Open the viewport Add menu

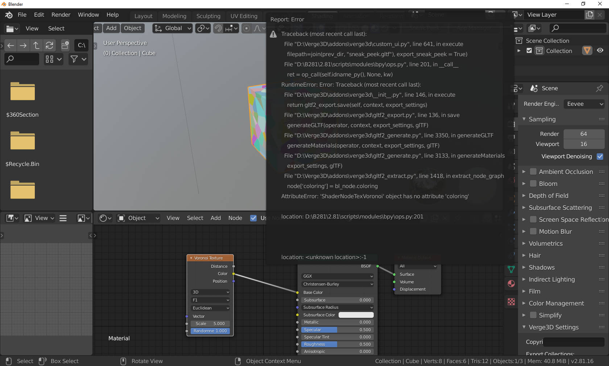coord(111,28)
